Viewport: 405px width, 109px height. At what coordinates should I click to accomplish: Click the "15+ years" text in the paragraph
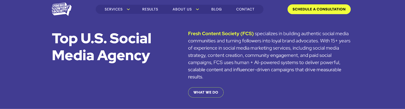(x=340, y=41)
